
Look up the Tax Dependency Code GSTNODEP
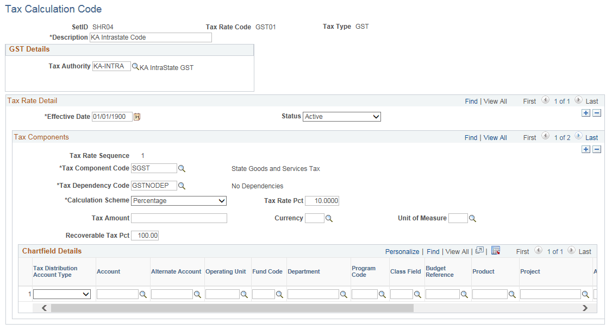point(182,185)
